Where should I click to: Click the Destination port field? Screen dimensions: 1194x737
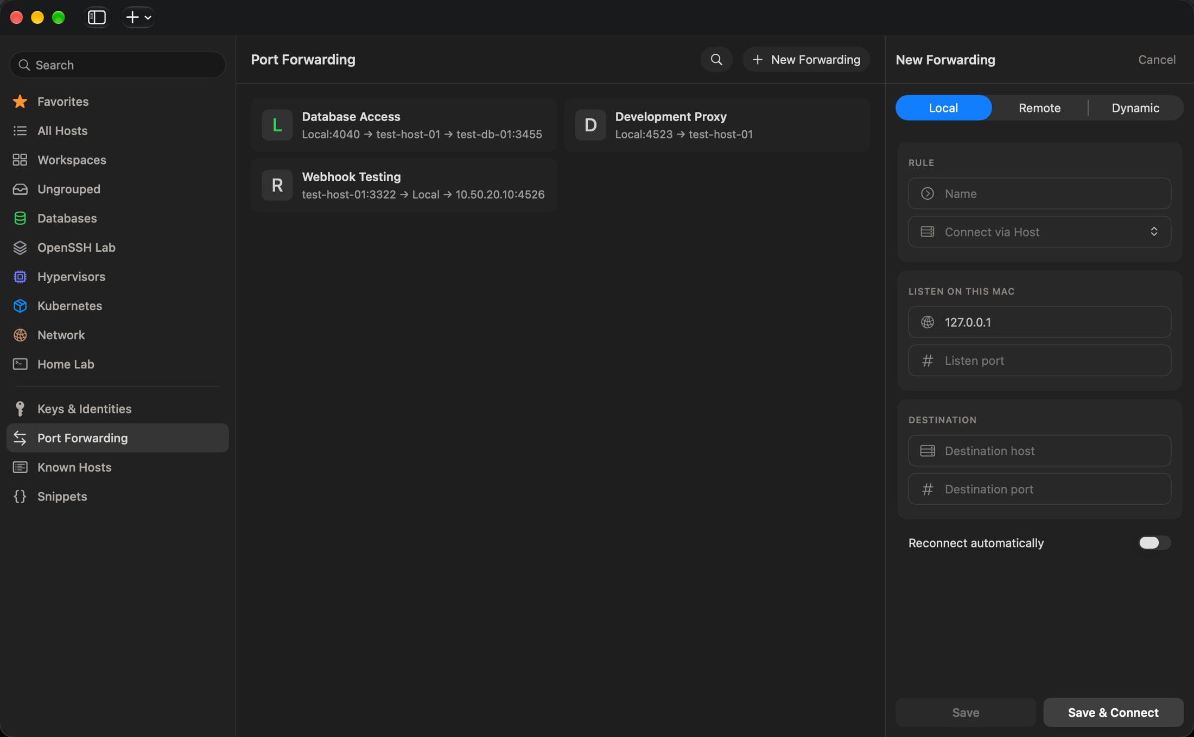(x=1039, y=489)
